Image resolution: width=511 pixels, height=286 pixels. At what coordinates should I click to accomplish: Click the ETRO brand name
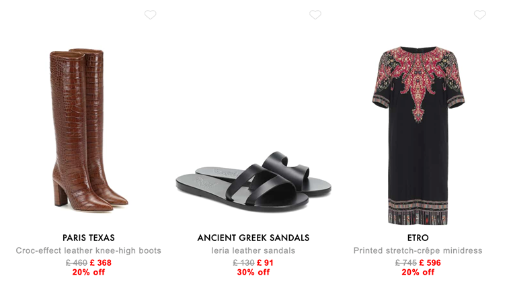[x=418, y=238]
